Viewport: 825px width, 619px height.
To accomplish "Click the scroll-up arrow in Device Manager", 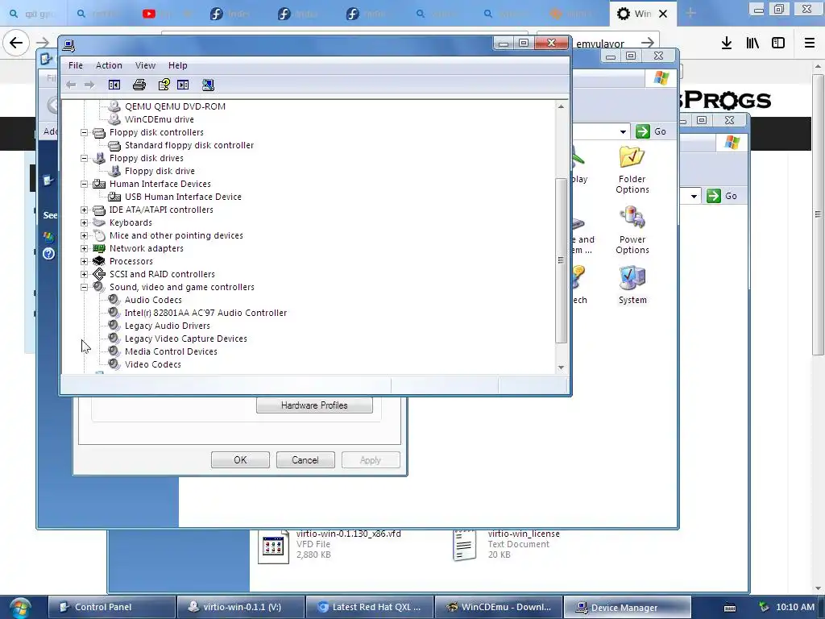I will [x=561, y=106].
